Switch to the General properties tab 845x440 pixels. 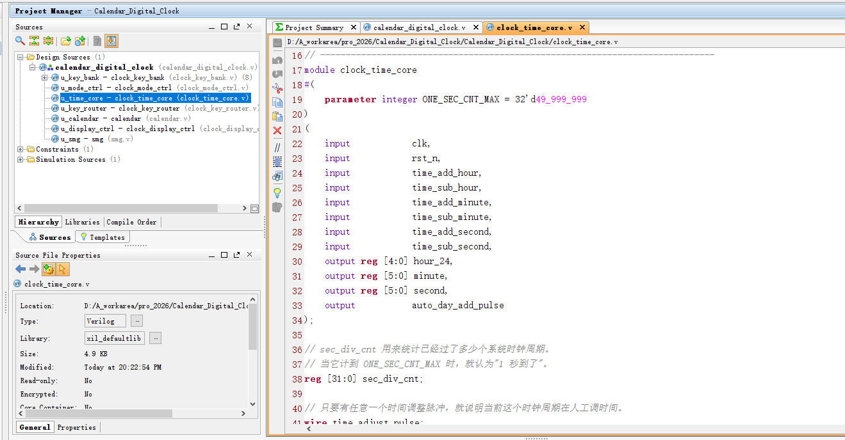click(x=35, y=427)
